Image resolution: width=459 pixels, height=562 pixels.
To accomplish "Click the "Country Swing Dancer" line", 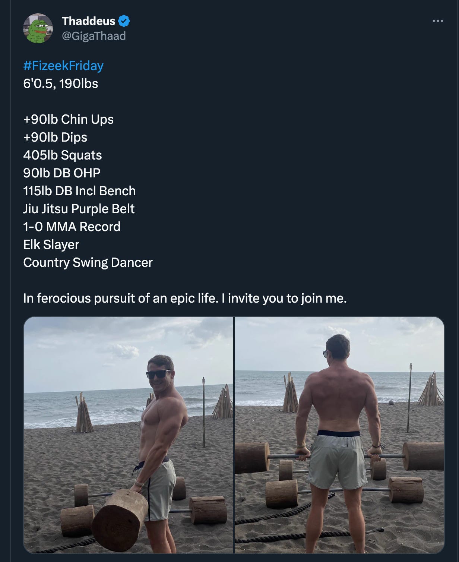I will pyautogui.click(x=88, y=262).
